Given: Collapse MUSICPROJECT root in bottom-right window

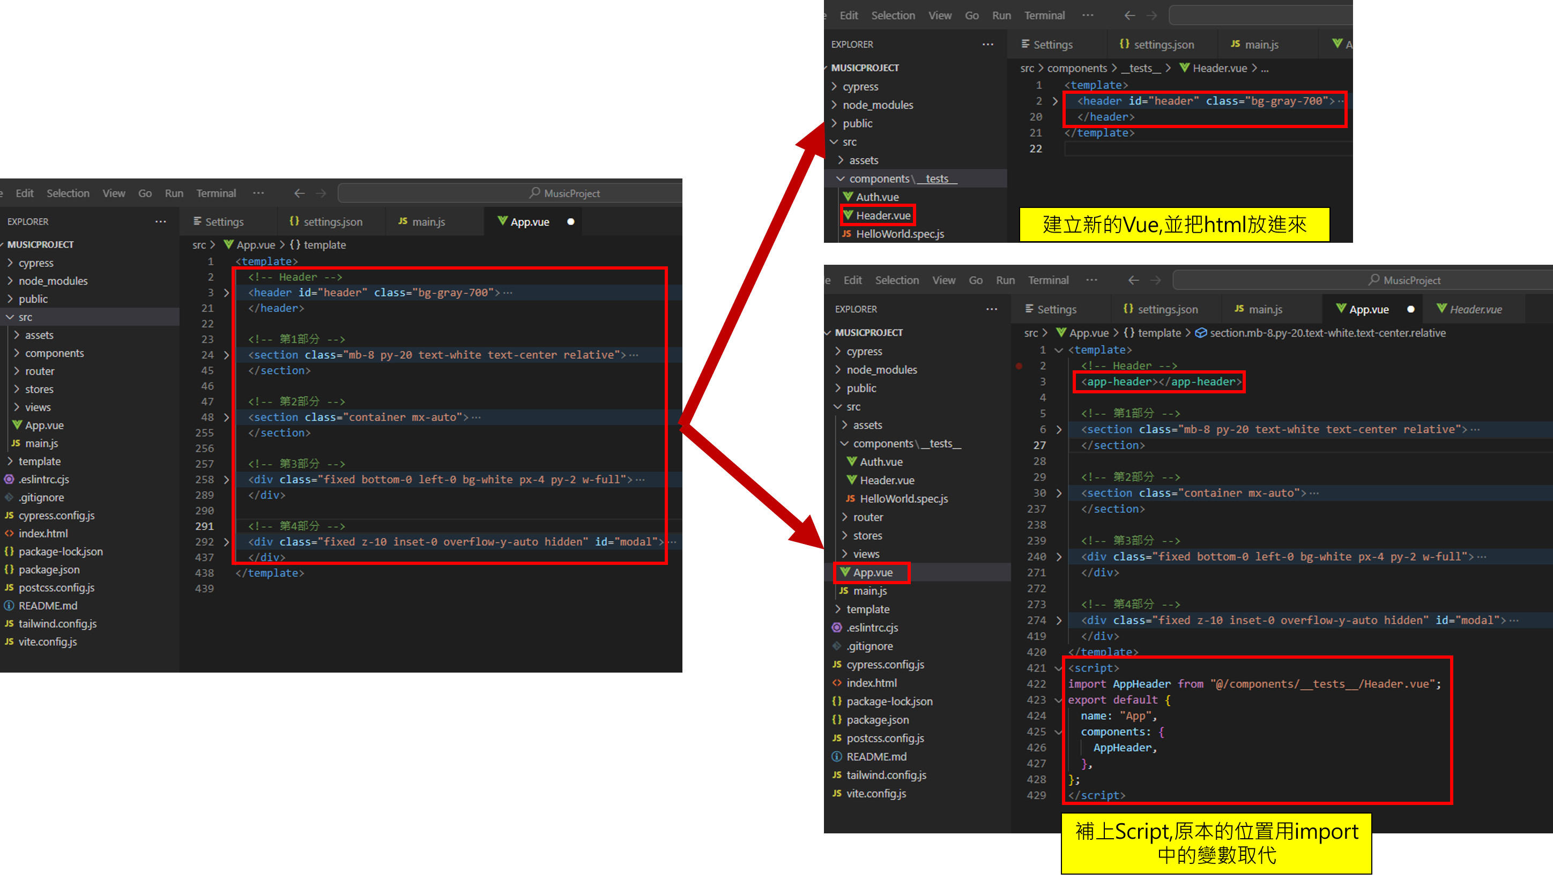Looking at the screenshot, I should tap(828, 332).
